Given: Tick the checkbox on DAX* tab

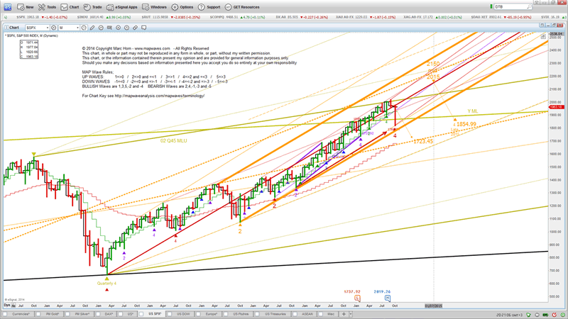Looking at the screenshot, I should pyautogui.click(x=98, y=314).
